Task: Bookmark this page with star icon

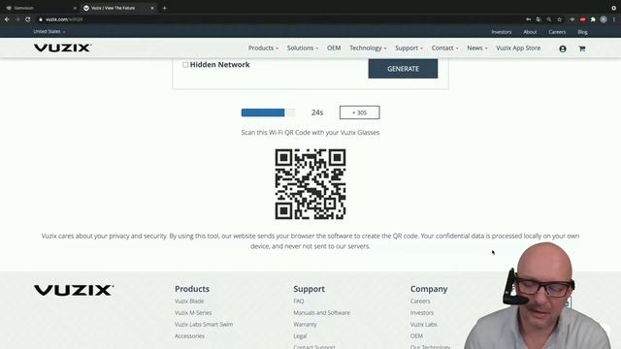Action: click(559, 19)
